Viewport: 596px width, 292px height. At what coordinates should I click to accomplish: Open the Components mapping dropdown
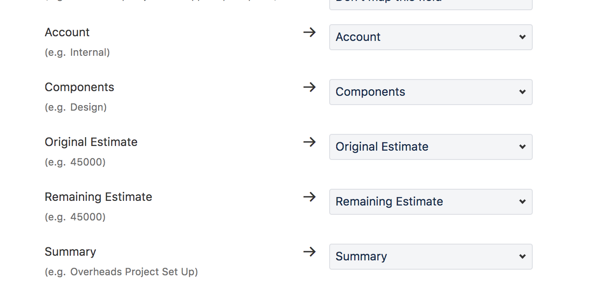coord(430,92)
